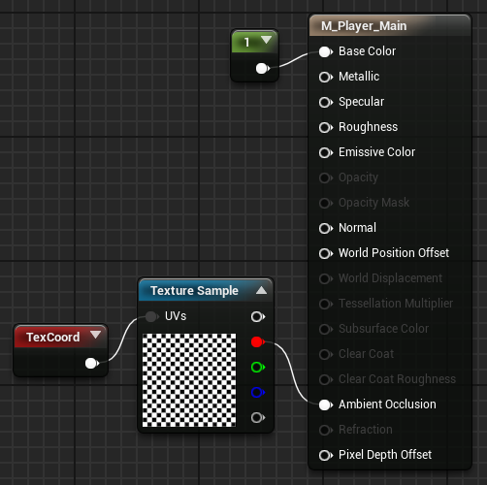Click the Roughness label
487x485 pixels.
[369, 127]
